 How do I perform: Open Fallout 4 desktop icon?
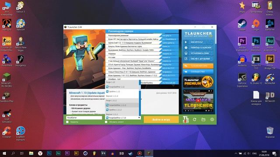coord(21,25)
